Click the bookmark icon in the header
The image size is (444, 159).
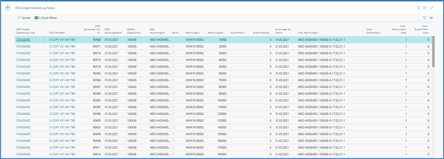coord(418,8)
